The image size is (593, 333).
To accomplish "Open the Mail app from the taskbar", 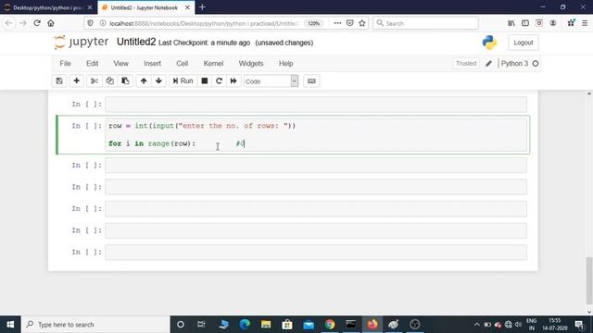I will [309, 325].
